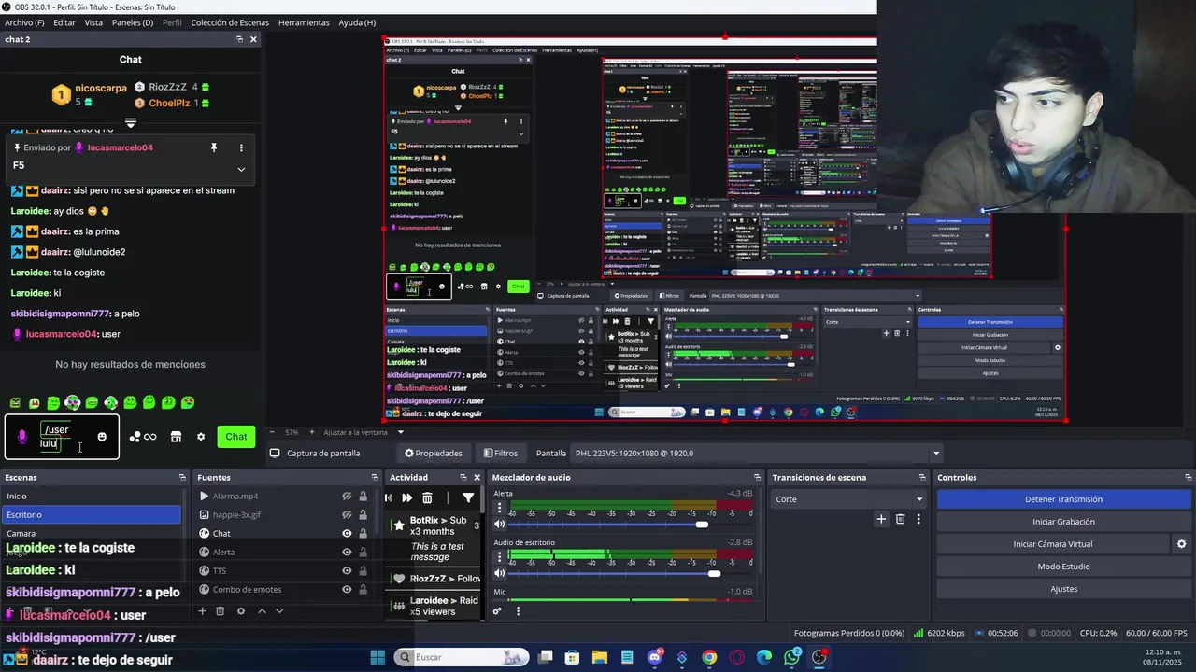Image resolution: width=1196 pixels, height=672 pixels.
Task: Expand the pinned F5 message chevron
Action: pos(241,169)
